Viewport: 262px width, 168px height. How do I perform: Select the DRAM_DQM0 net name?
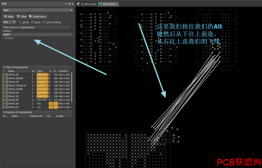(x=16, y=89)
